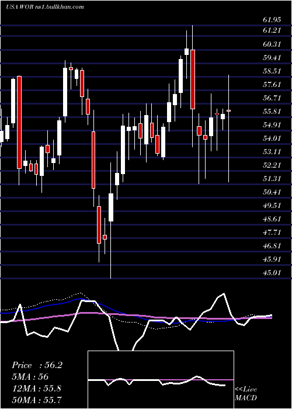Click inside the Live MACD inset chart
This screenshot has width=292, height=409.
tap(161, 380)
